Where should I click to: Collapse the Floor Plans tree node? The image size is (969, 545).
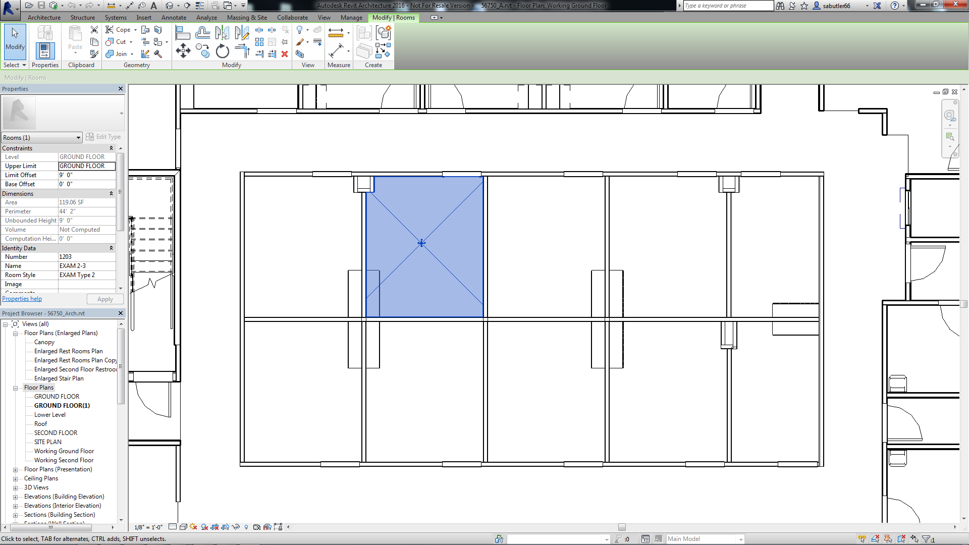(x=15, y=388)
